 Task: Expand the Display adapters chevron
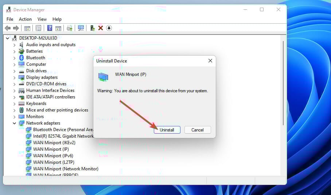(14, 78)
